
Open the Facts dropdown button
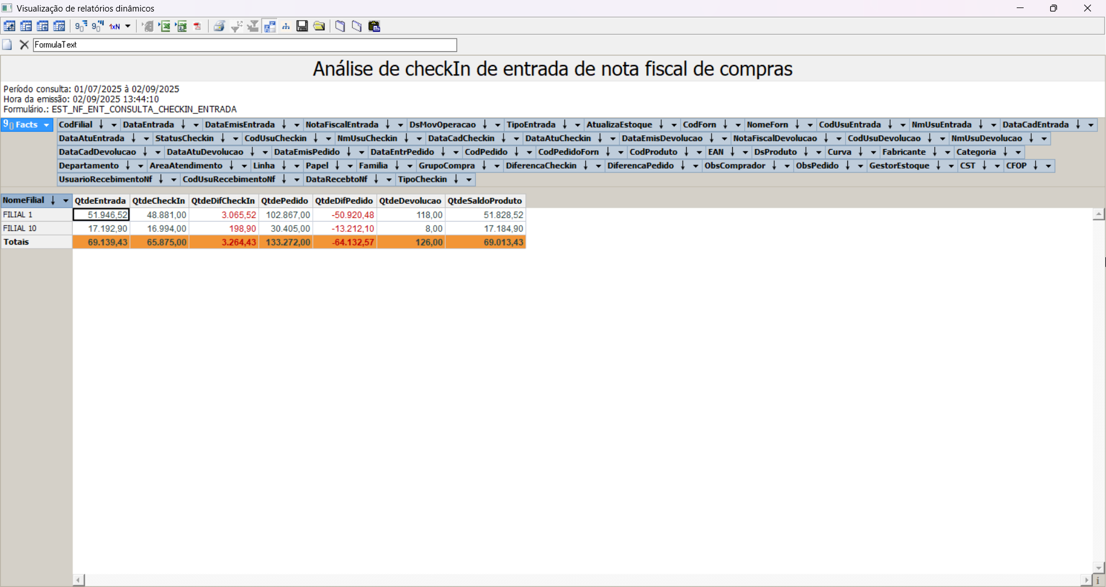click(27, 125)
